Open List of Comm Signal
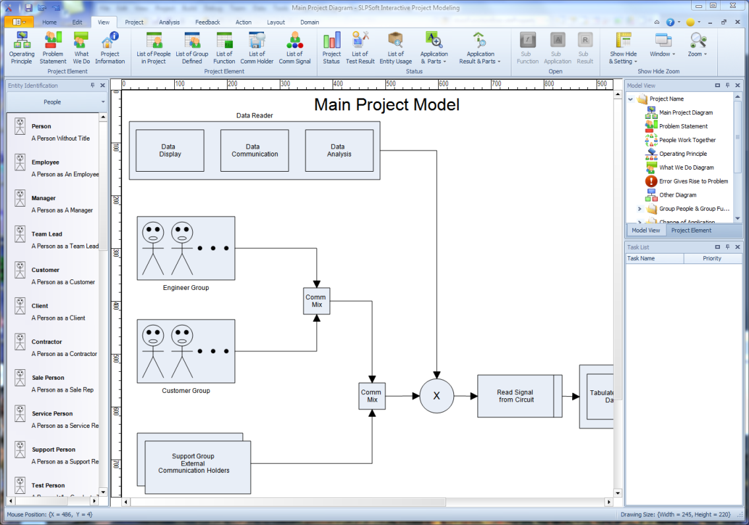The image size is (749, 525). tap(295, 48)
